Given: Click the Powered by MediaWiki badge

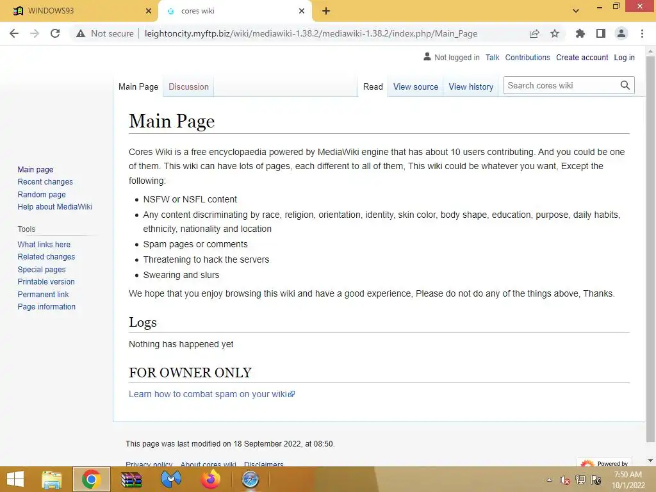Looking at the screenshot, I should [605, 463].
